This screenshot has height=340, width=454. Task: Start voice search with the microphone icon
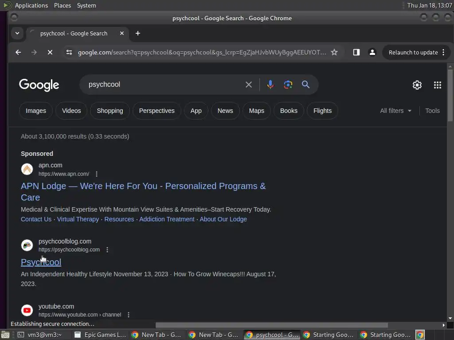point(270,85)
